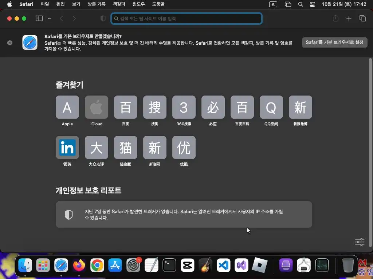The width and height of the screenshot is (373, 279).
Task: Open the Apple favorite tile
Action: point(67,107)
